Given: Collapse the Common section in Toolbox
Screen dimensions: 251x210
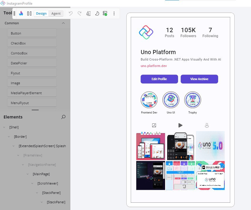Looking at the screenshot, I should (63, 23).
